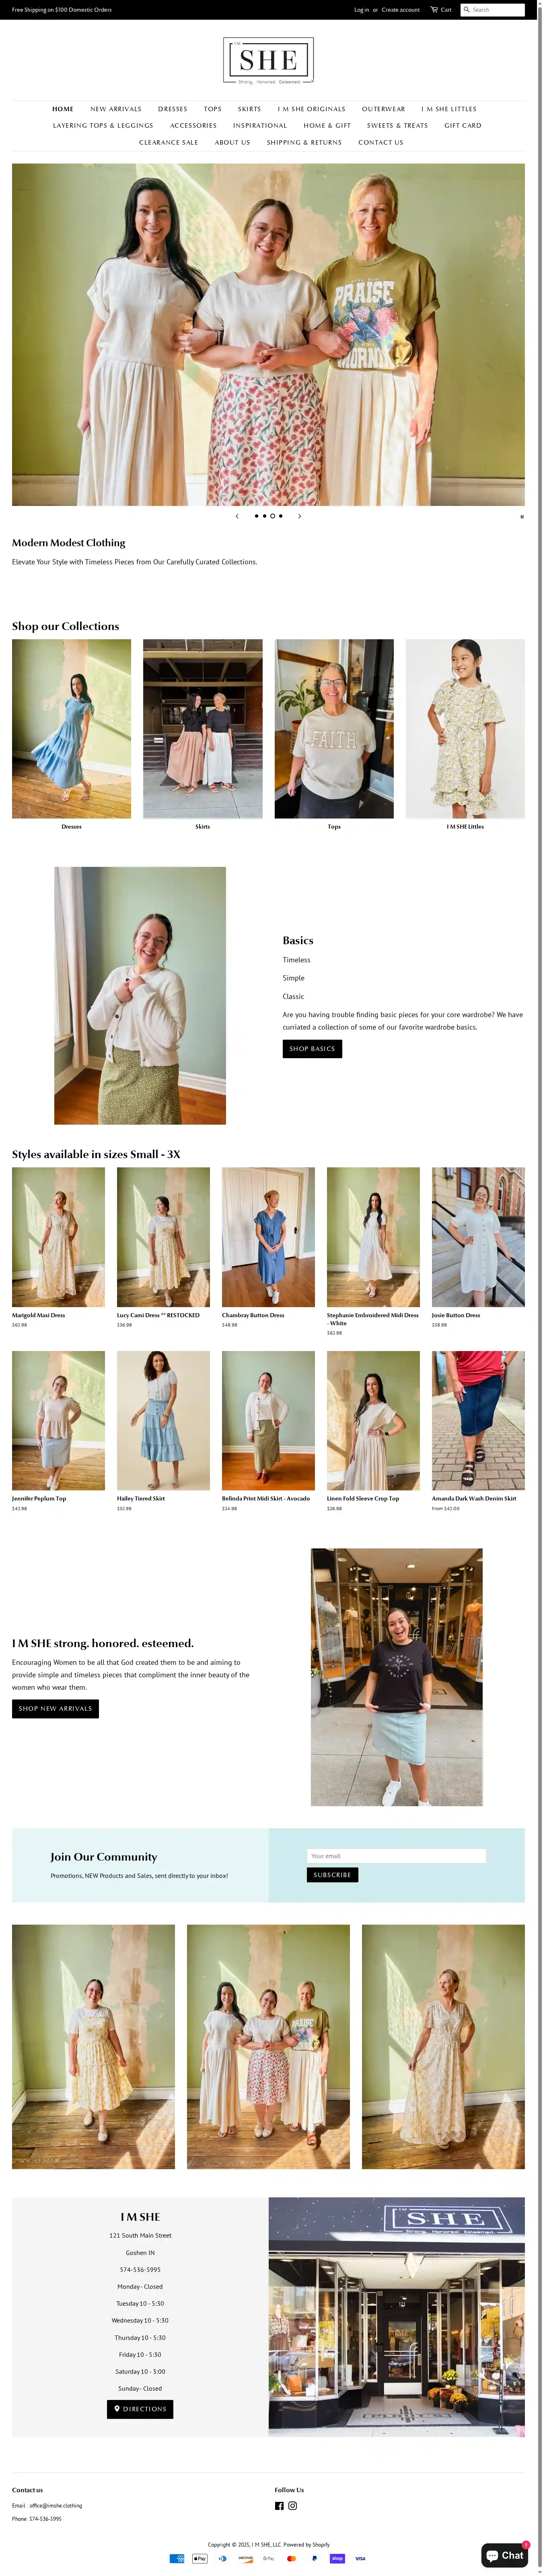Go to next slide arrow
The image size is (543, 2576).
tap(299, 516)
